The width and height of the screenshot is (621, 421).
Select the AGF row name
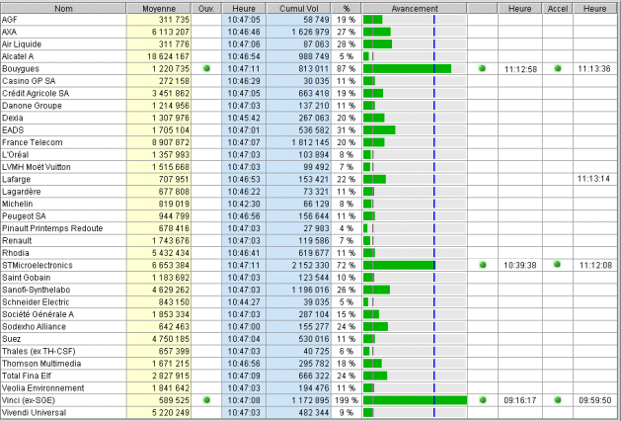click(10, 20)
